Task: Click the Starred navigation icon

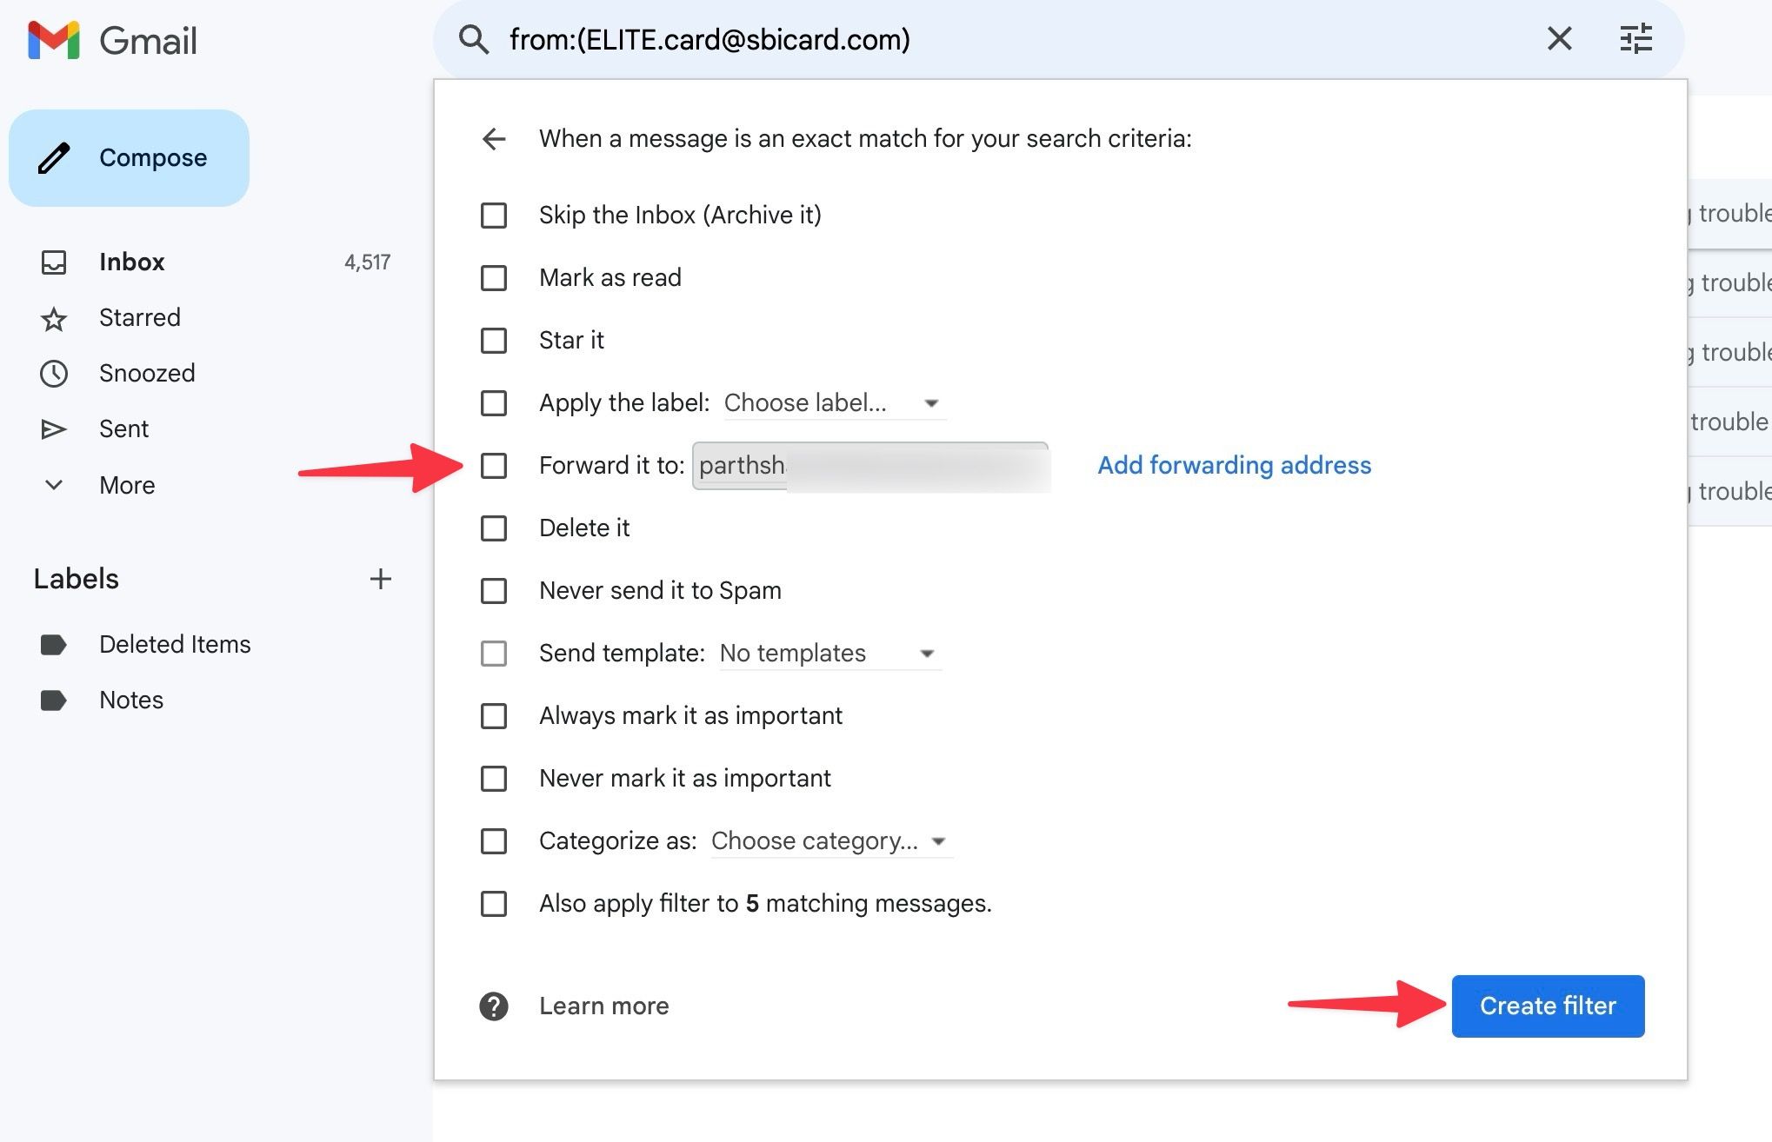Action: 53,317
